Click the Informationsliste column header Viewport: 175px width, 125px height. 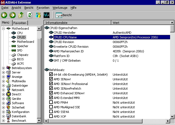click(78, 23)
